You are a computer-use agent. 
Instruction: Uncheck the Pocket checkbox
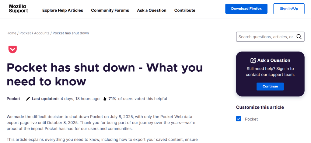tap(239, 119)
